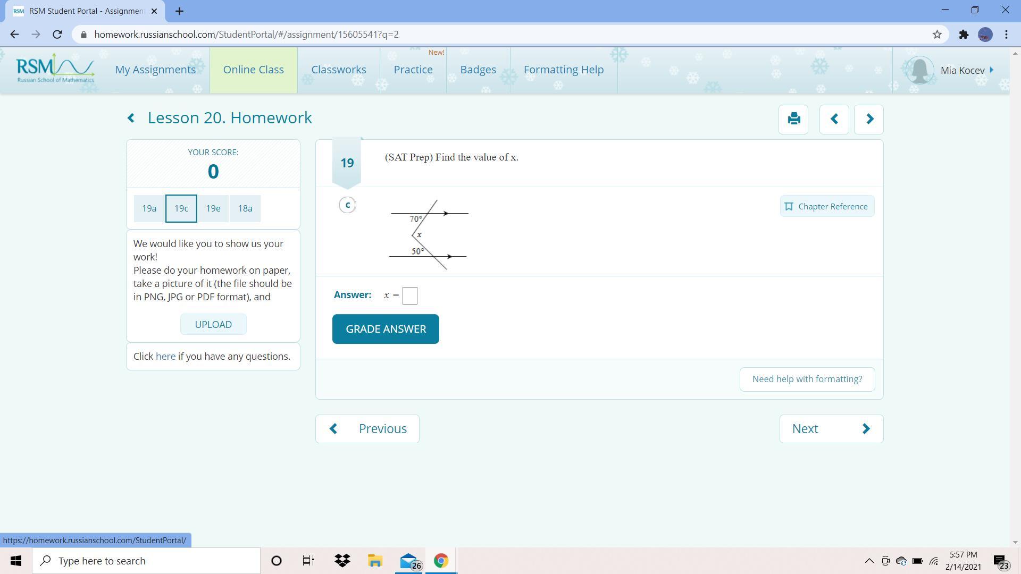Reload the page with the refresh icon
The height and width of the screenshot is (574, 1021).
[57, 35]
